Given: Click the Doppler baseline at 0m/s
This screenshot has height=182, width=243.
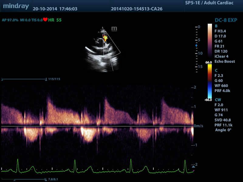Looking at the screenshot, I should pyautogui.click(x=97, y=126).
